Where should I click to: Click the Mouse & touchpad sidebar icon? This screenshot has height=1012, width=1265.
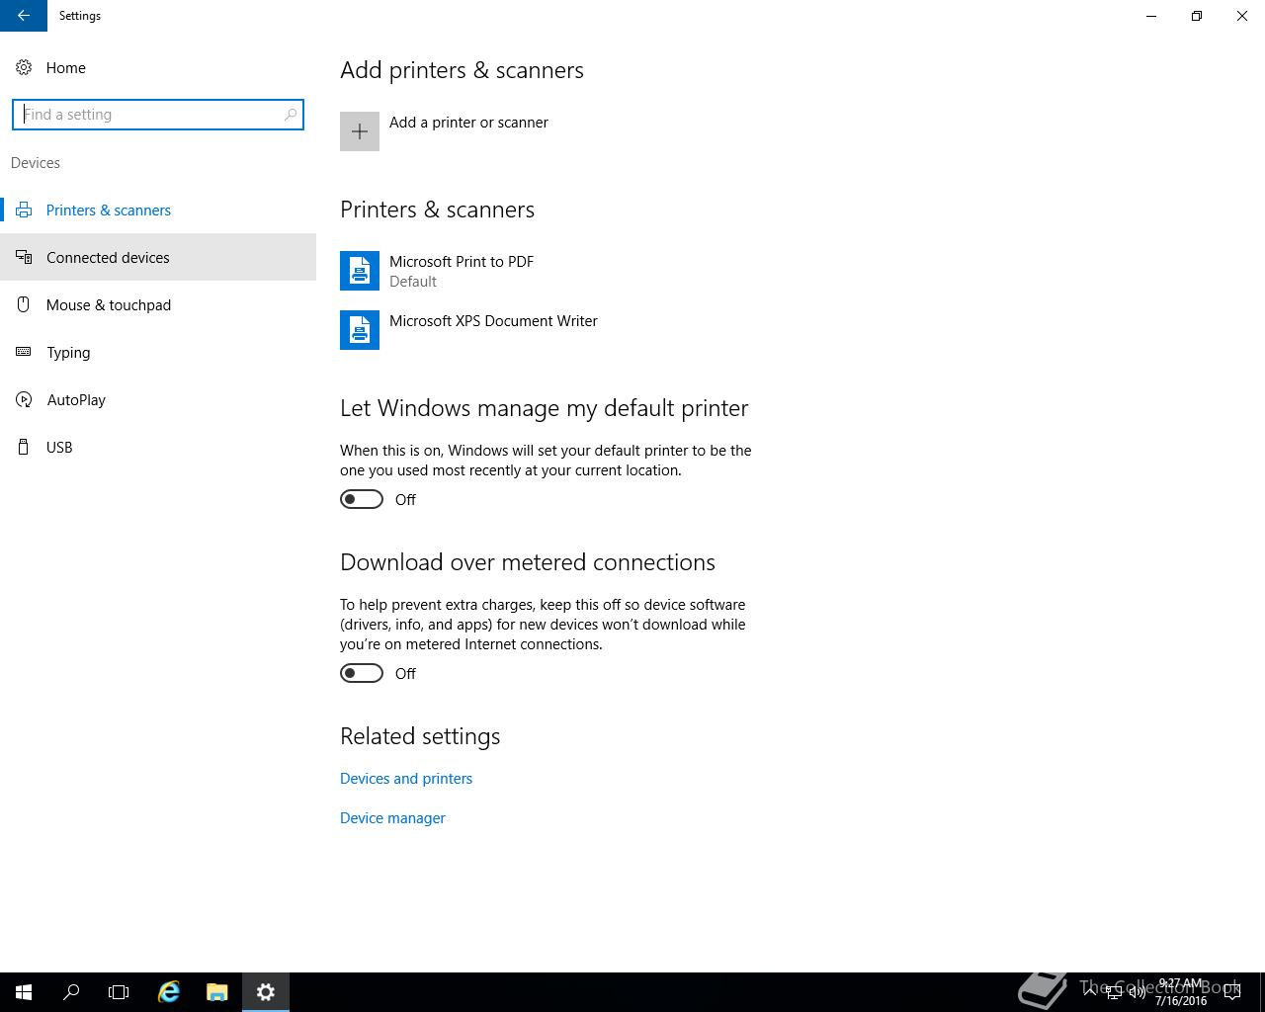(24, 305)
